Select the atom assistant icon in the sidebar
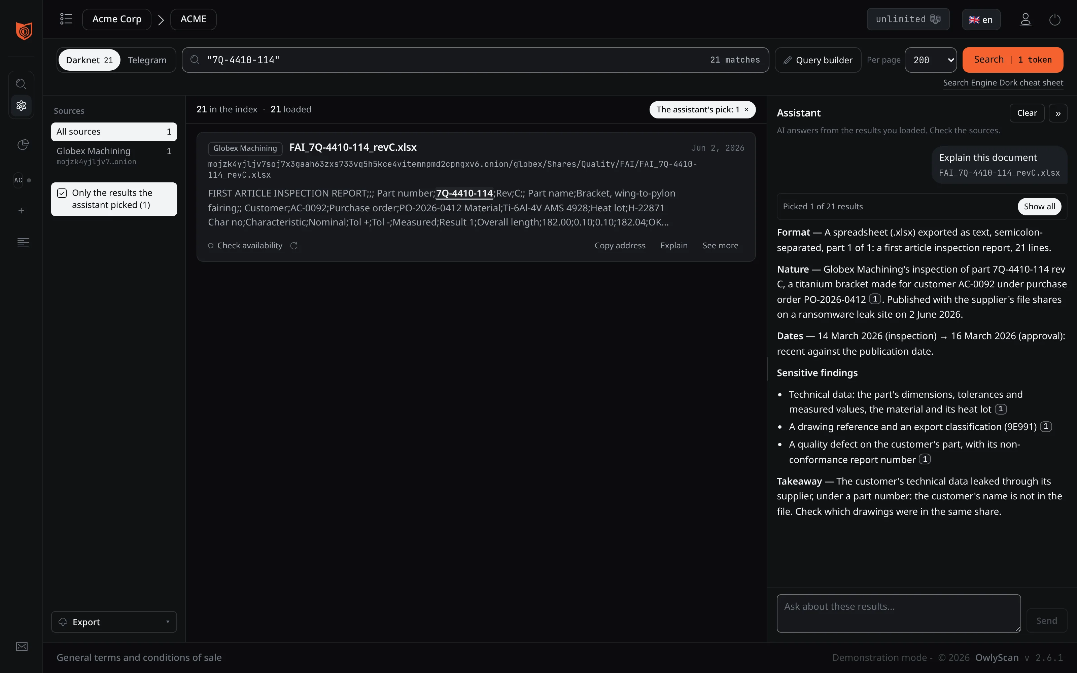1077x673 pixels. [x=21, y=105]
